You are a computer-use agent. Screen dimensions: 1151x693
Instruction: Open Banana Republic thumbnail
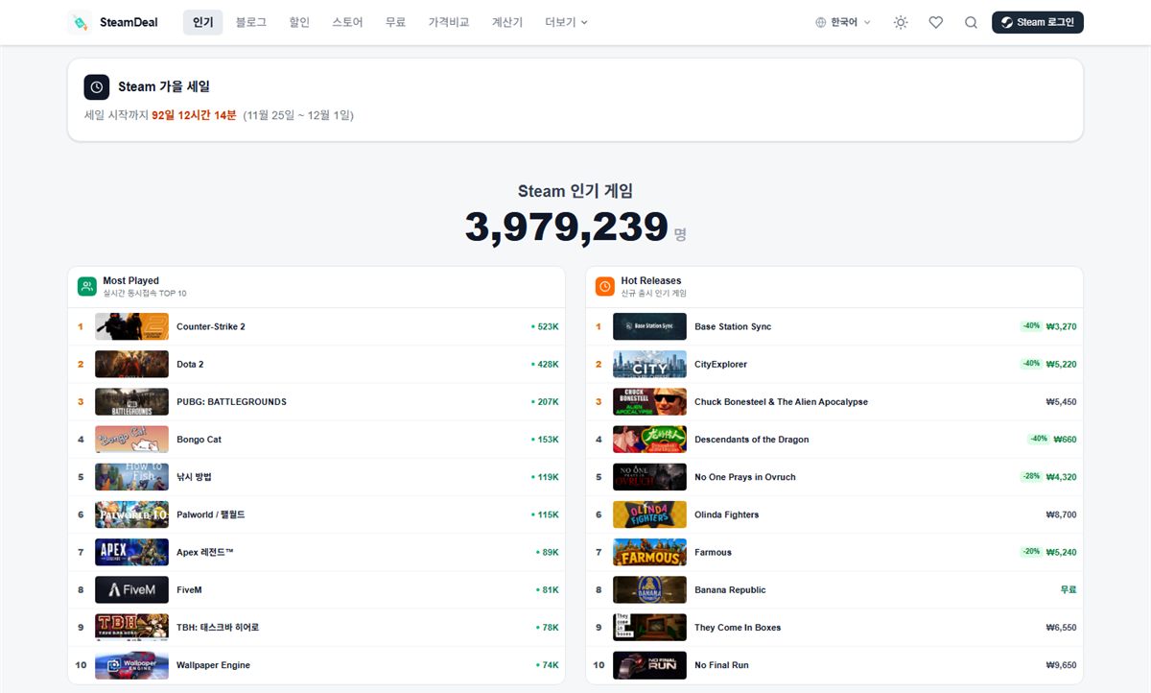coord(649,589)
